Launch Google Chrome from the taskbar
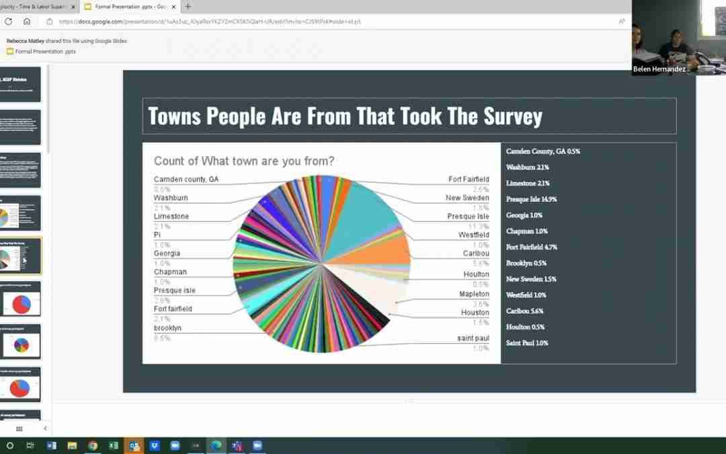726x454 pixels. point(92,445)
